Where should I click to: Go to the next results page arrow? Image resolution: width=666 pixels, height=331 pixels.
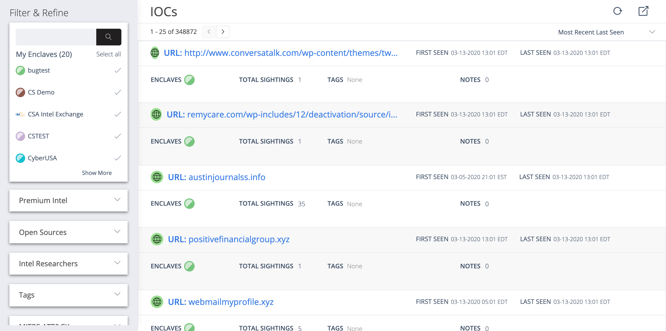[223, 32]
